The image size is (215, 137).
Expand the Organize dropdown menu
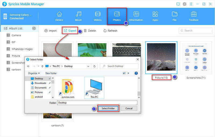coord(34,73)
